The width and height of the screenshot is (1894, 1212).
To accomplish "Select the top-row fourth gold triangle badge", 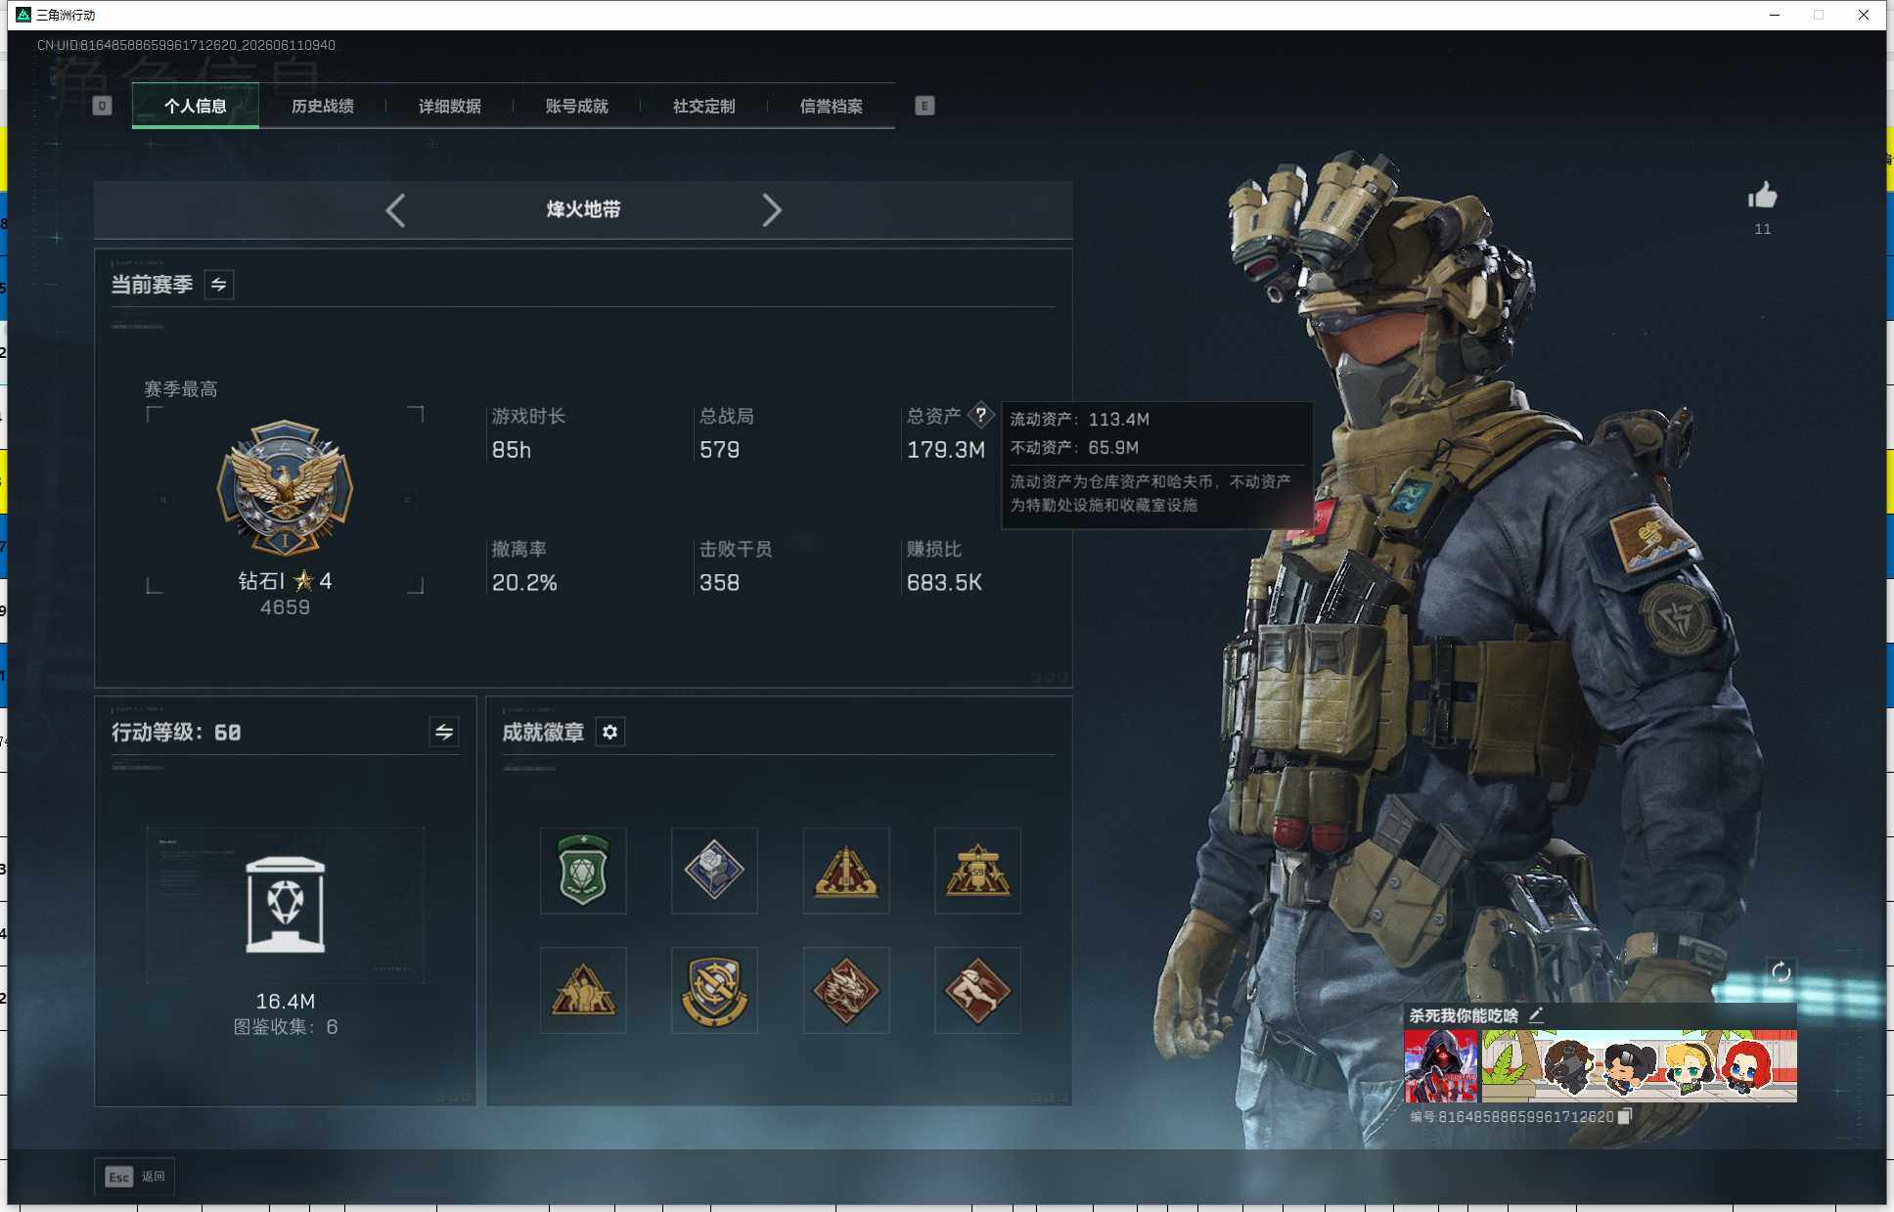I will [977, 871].
